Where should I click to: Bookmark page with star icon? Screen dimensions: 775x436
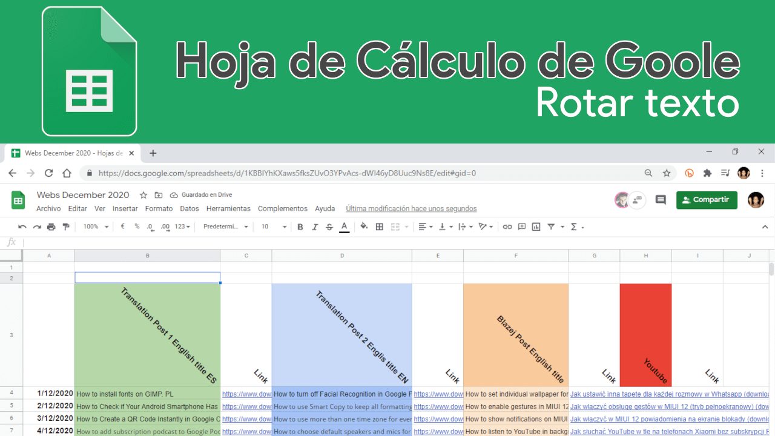[x=667, y=173]
